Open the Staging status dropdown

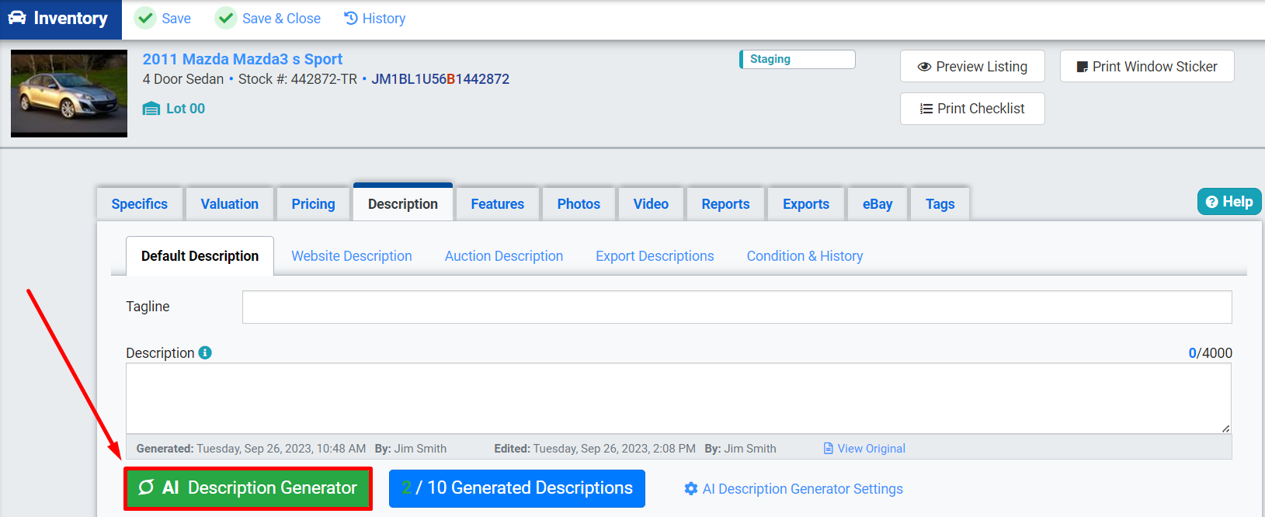tap(798, 60)
